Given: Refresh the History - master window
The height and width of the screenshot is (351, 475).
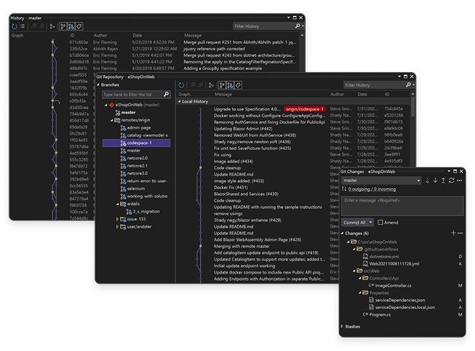Looking at the screenshot, I should click(x=14, y=26).
